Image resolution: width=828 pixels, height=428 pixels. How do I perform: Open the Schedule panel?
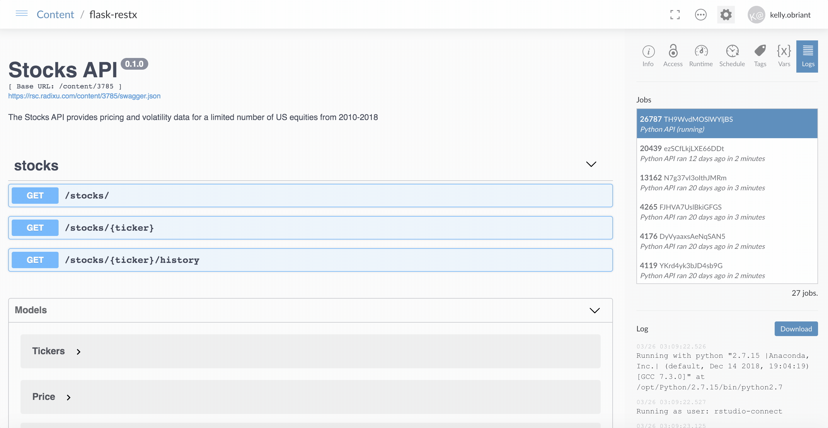pos(732,56)
